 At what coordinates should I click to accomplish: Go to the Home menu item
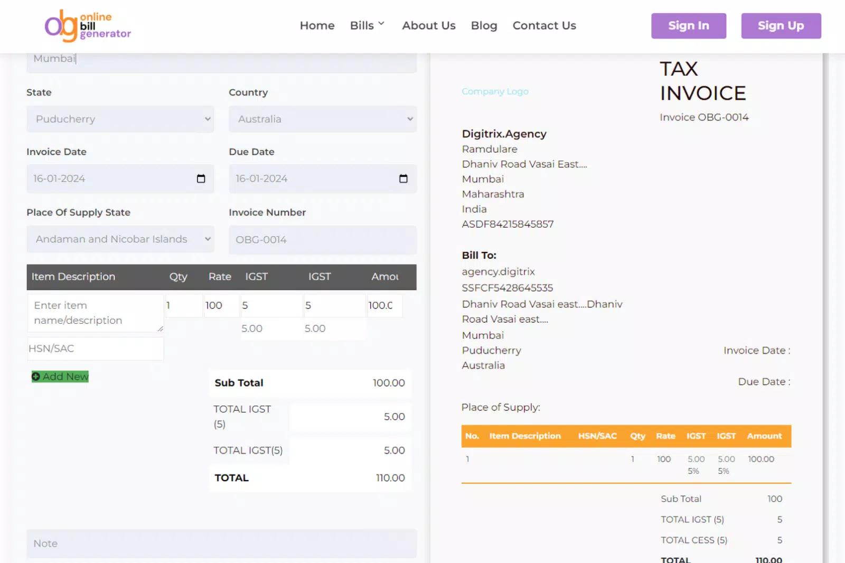coord(317,25)
